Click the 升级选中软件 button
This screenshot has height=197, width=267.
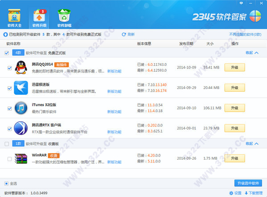(x=248, y=183)
